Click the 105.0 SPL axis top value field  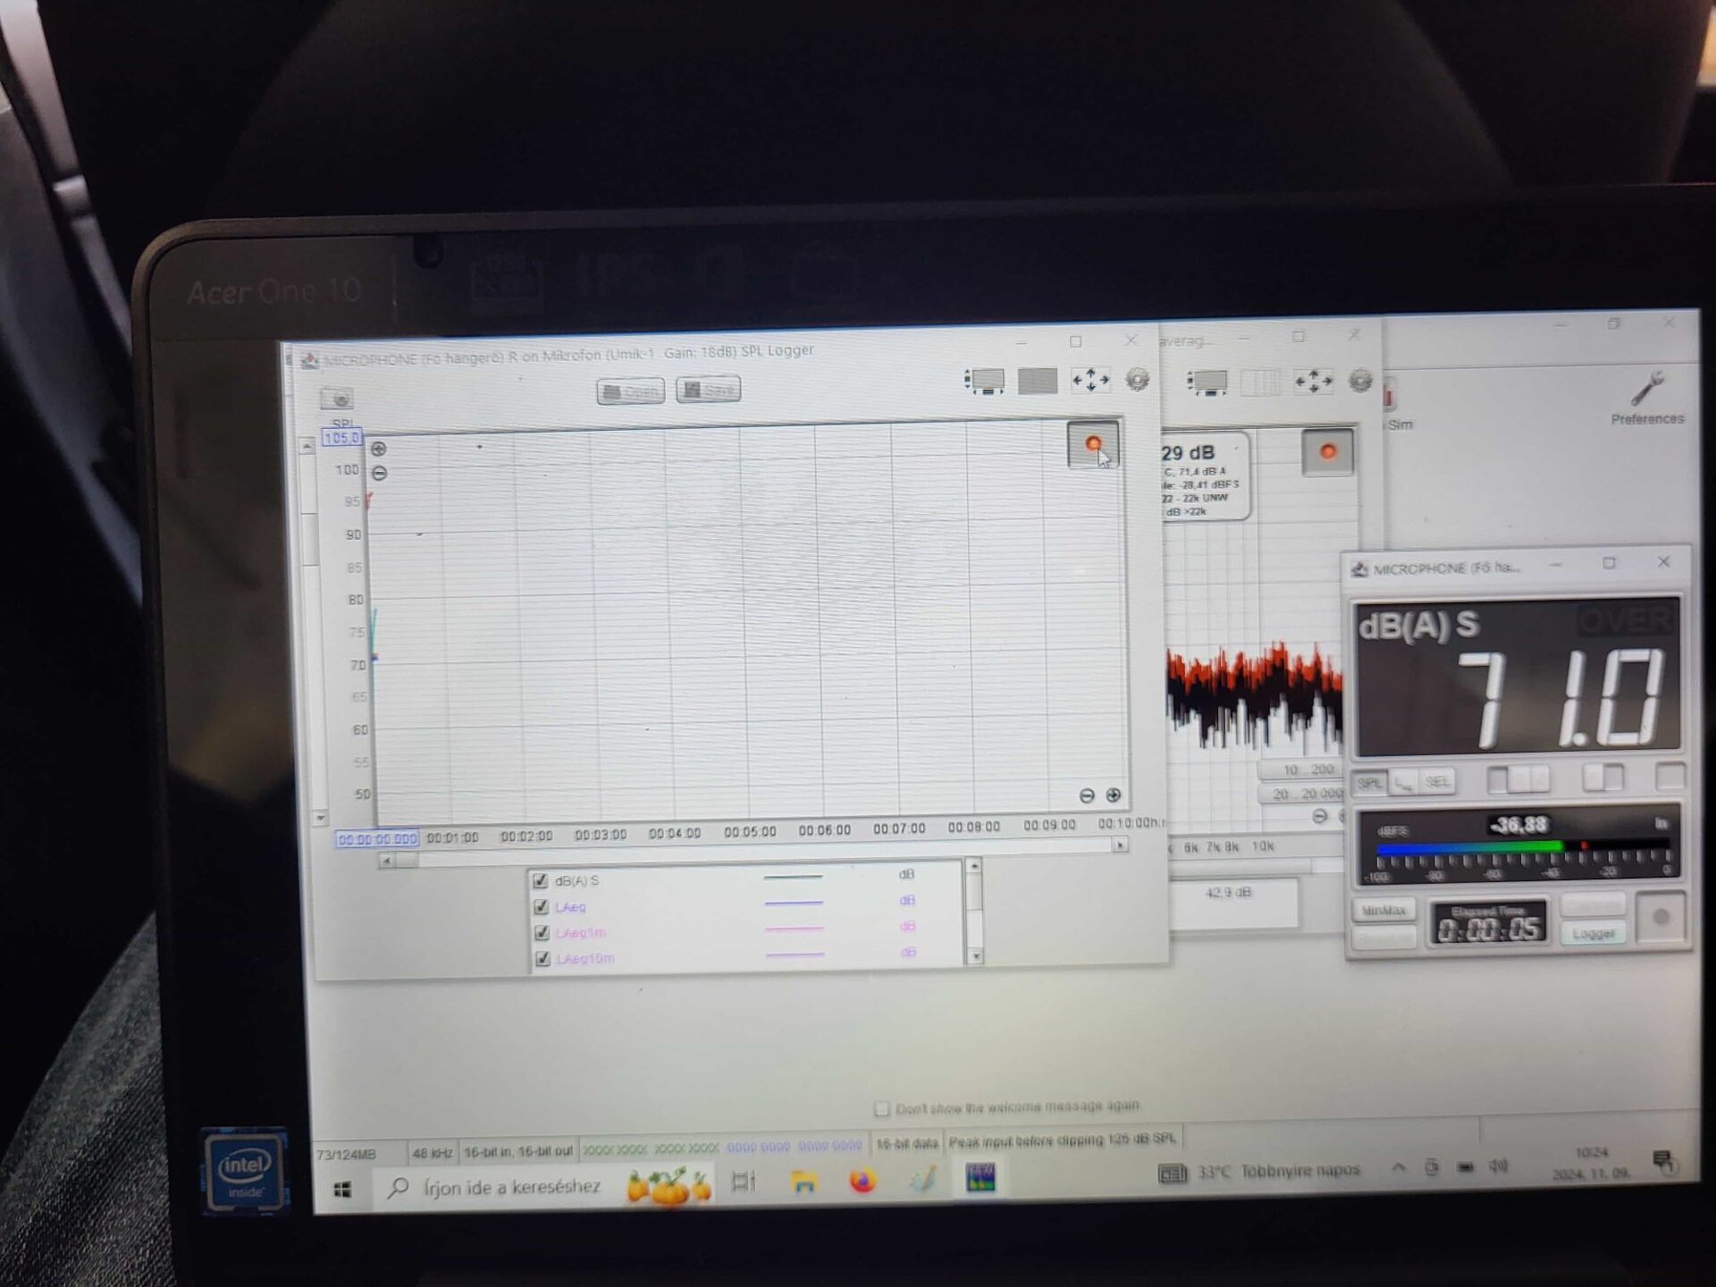(x=342, y=438)
